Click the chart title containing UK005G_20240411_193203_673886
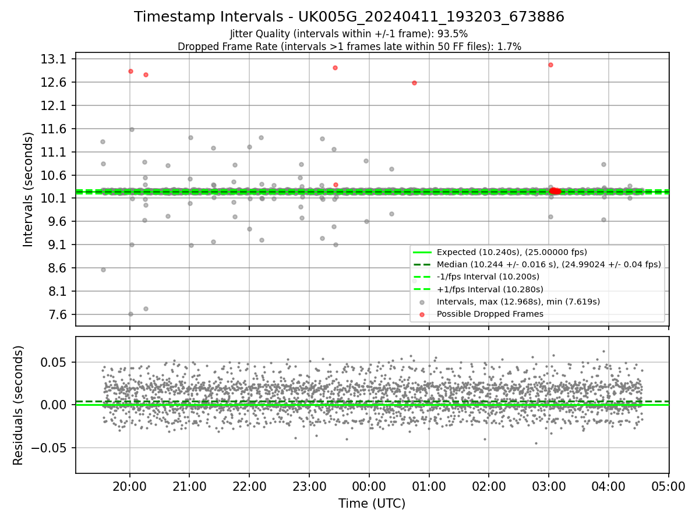This screenshot has width=699, height=524. click(349, 17)
